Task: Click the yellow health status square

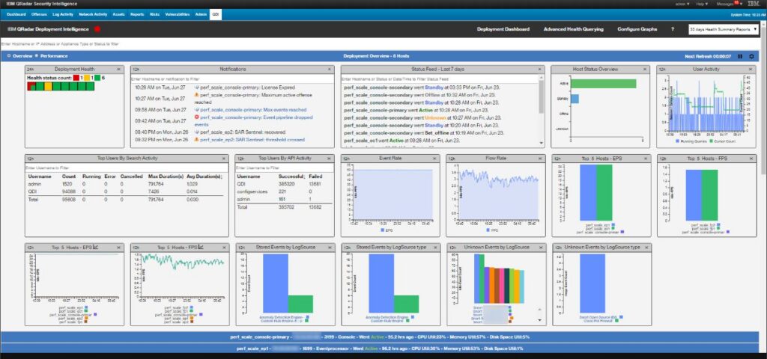Action: point(48,87)
